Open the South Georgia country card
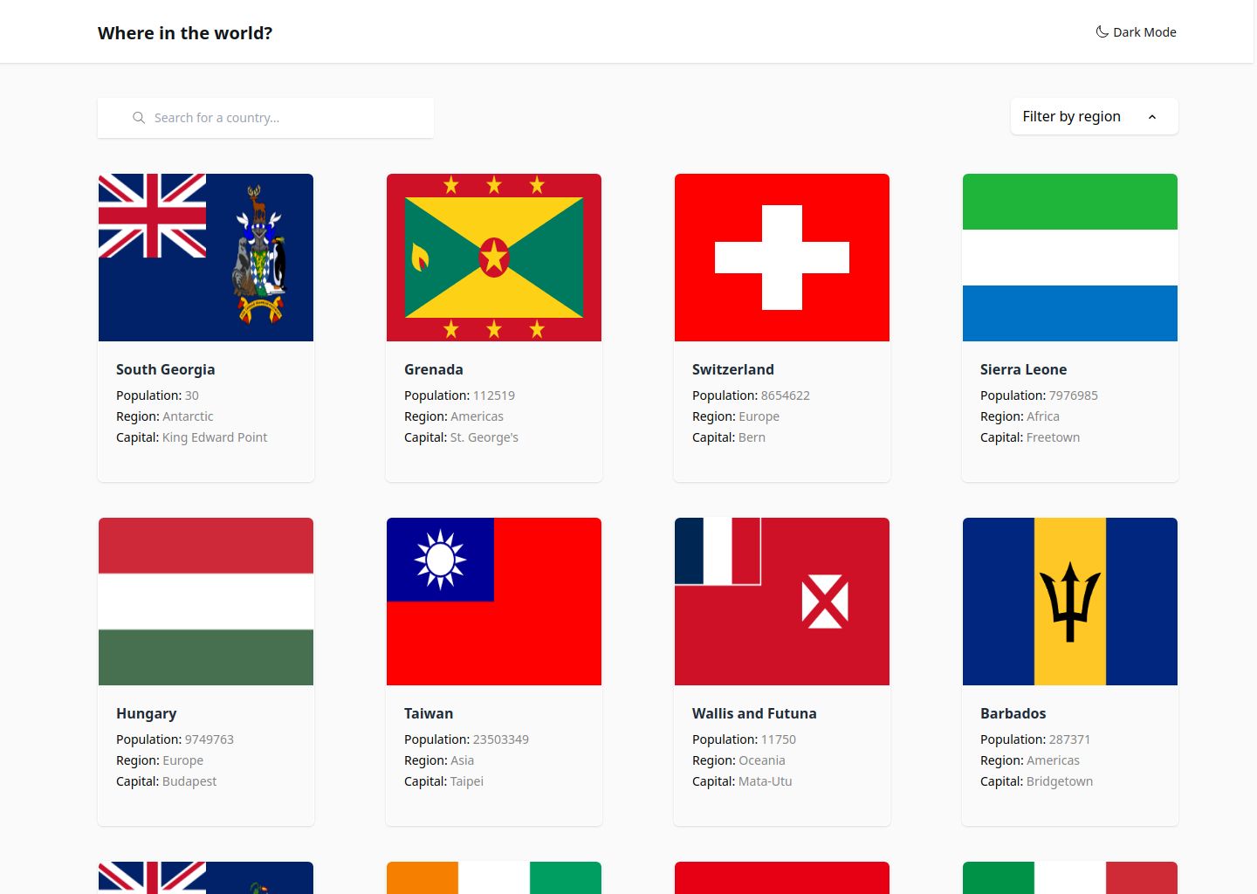 pyautogui.click(x=205, y=327)
